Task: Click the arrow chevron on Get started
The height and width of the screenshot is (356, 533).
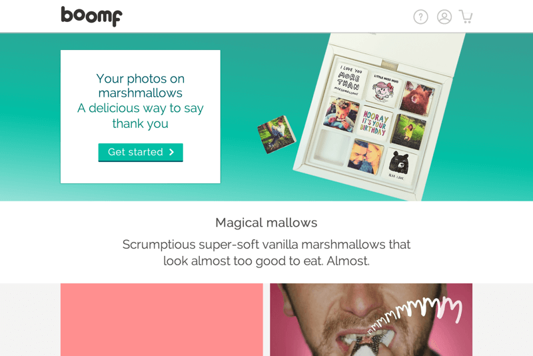Action: pos(171,152)
